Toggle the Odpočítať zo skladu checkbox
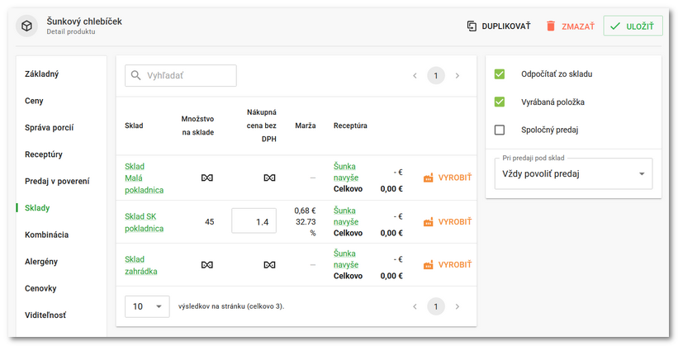Screen dimensions: 678x346 point(500,74)
